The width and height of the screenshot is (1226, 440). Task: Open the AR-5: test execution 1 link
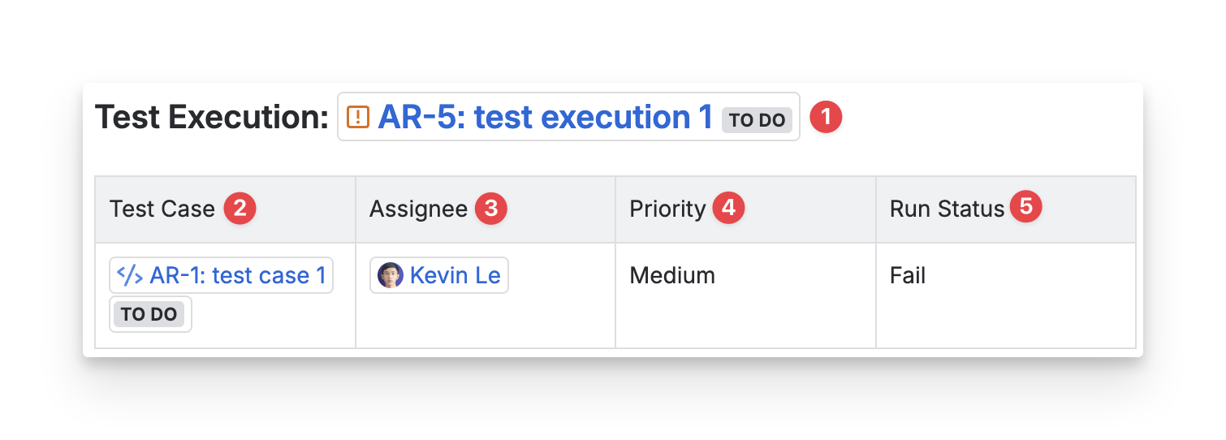pyautogui.click(x=545, y=118)
